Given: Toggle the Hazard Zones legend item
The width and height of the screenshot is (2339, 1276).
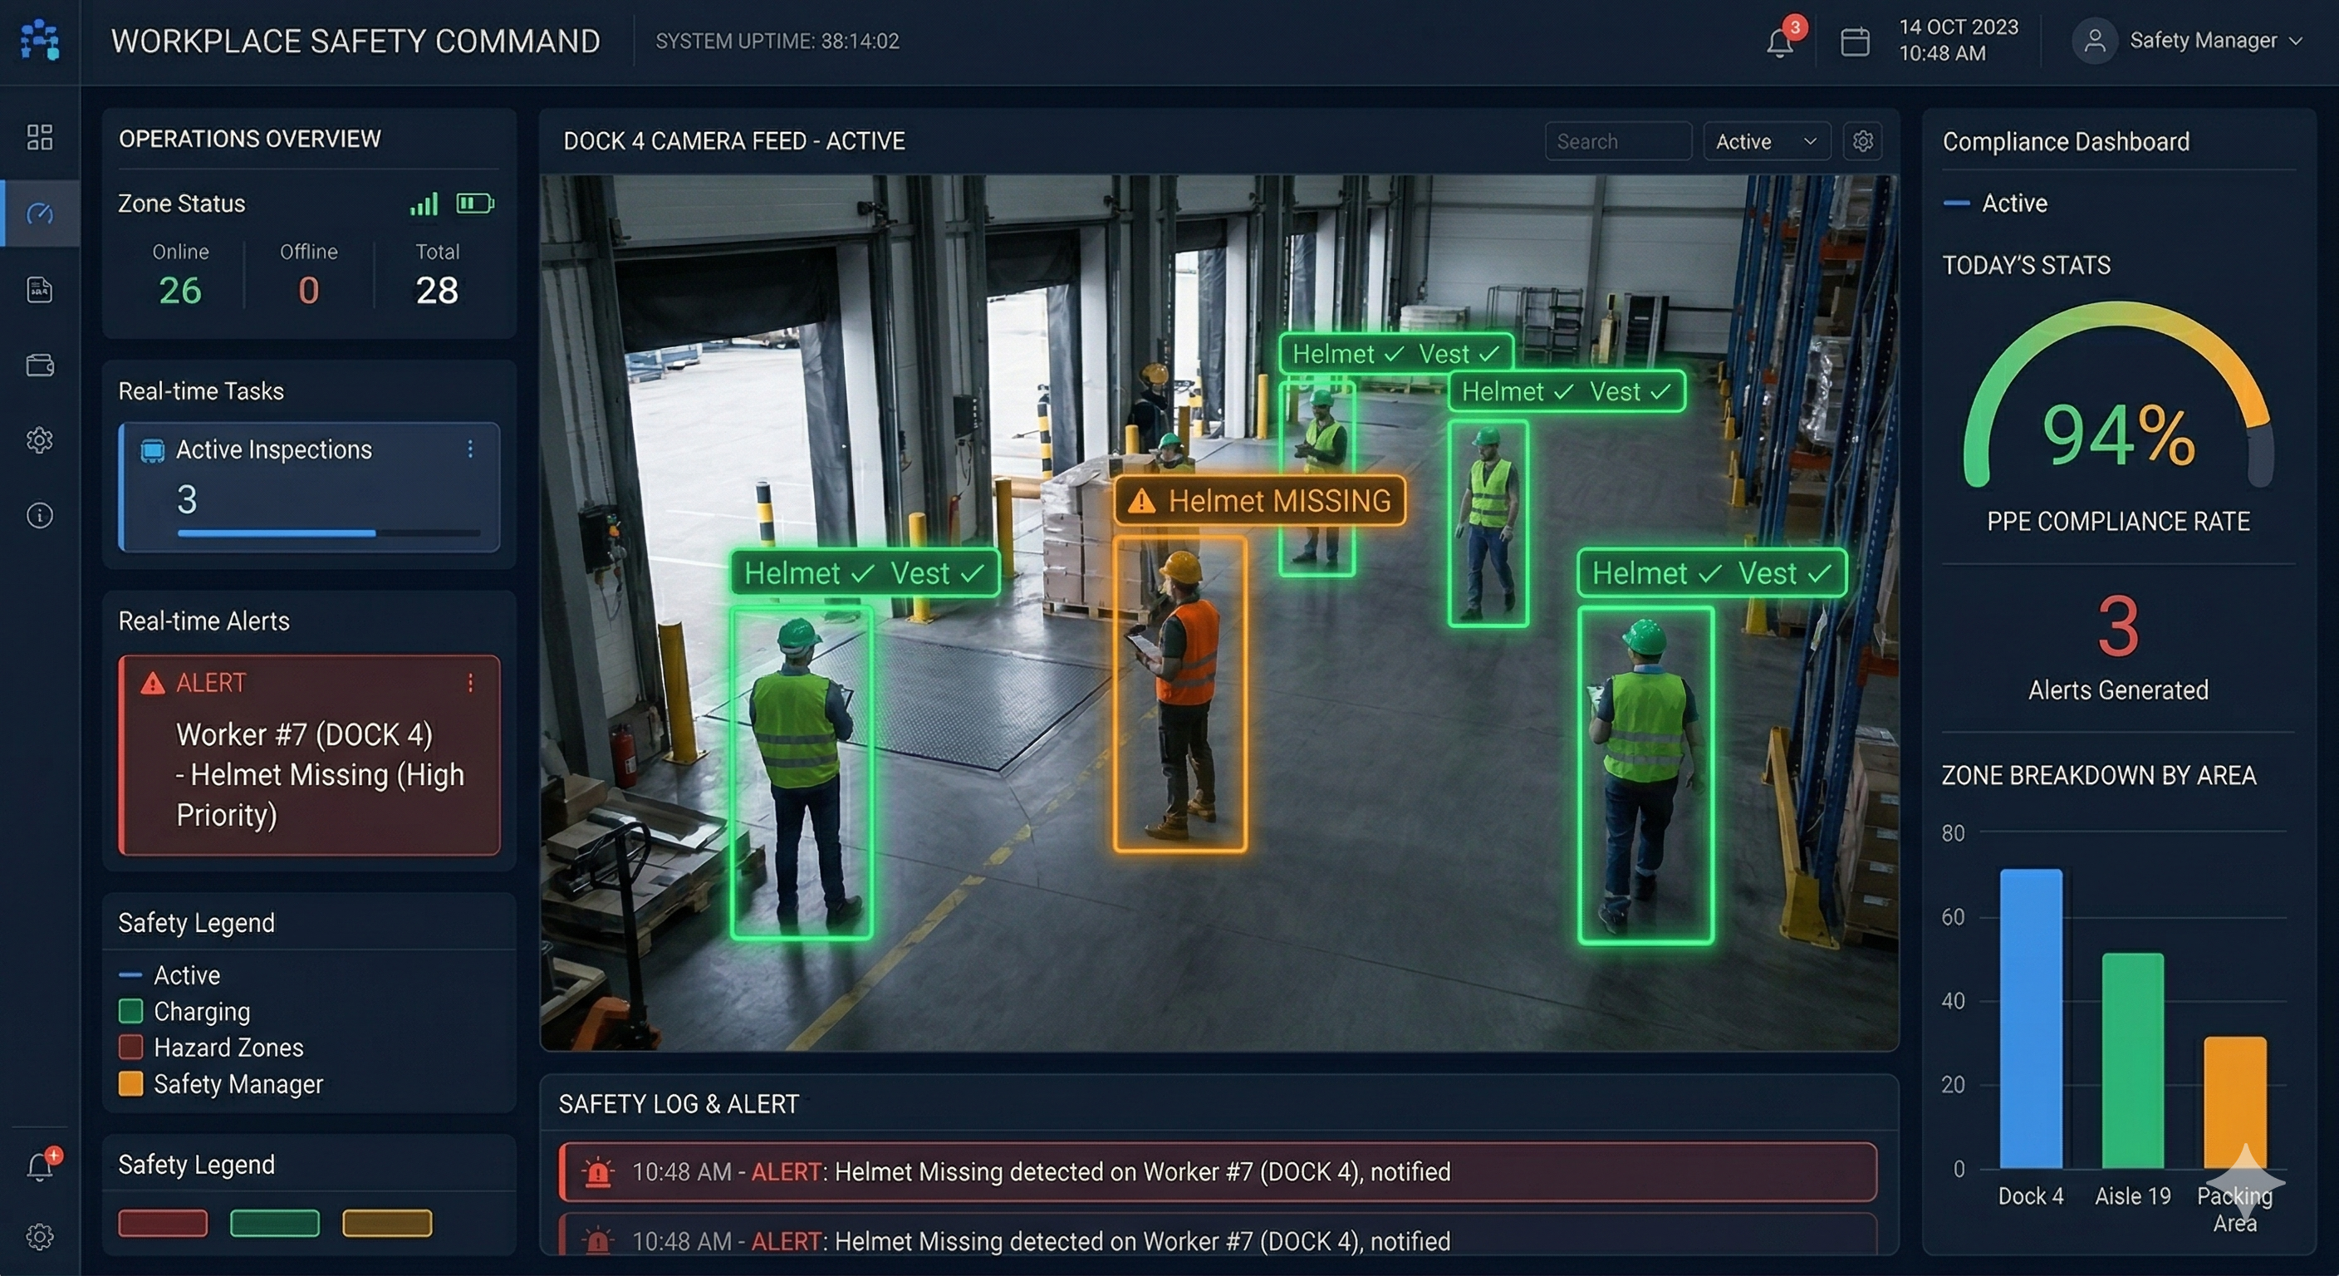Looking at the screenshot, I should [228, 1048].
